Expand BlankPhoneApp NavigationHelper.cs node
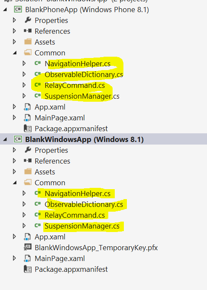 coord(24,64)
